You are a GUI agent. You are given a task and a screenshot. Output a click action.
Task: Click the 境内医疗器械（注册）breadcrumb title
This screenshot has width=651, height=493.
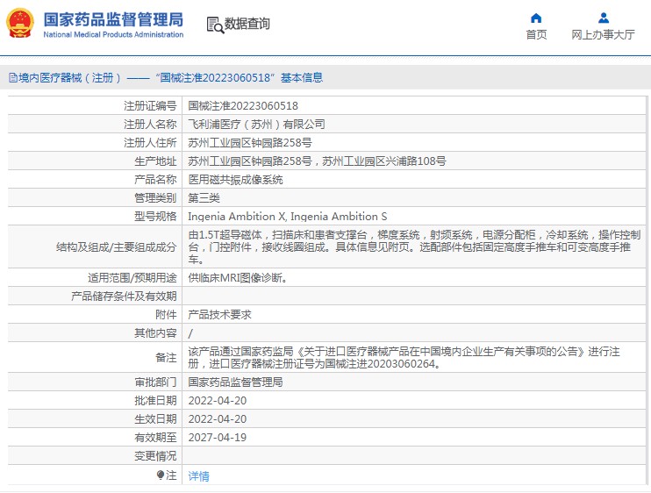pos(70,77)
